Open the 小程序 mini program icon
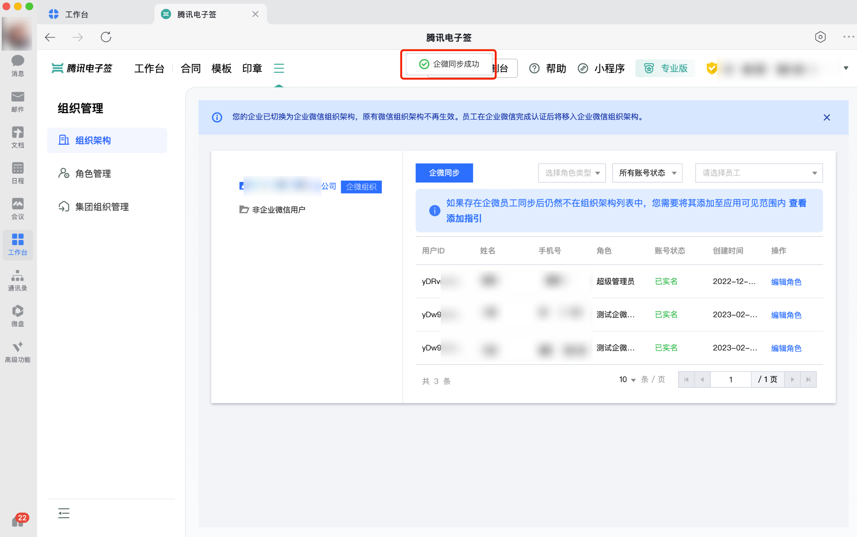 coord(583,68)
